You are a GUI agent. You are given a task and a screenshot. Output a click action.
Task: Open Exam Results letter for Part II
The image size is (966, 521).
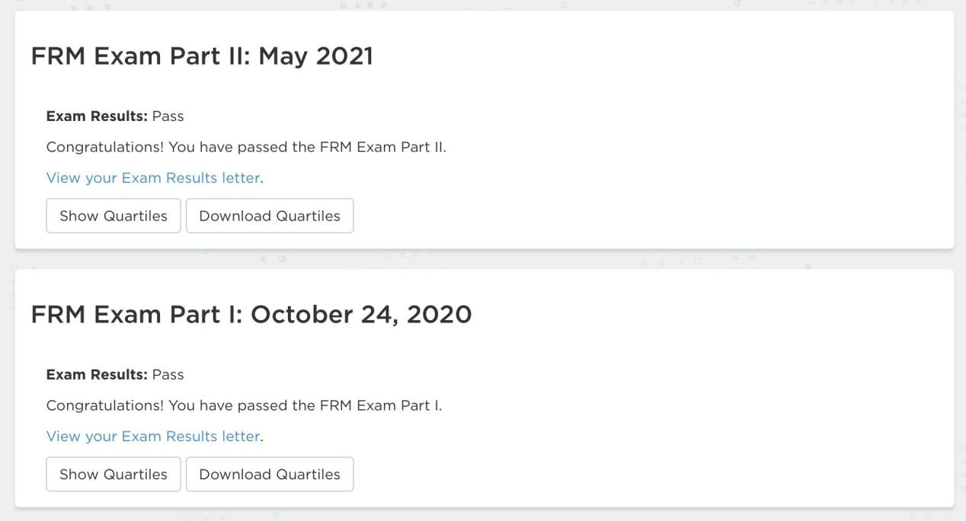tap(152, 178)
